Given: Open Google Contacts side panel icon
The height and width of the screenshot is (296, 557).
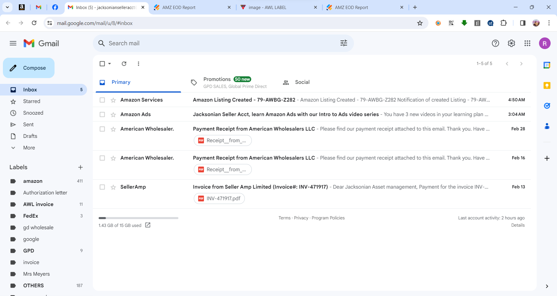Looking at the screenshot, I should (547, 126).
